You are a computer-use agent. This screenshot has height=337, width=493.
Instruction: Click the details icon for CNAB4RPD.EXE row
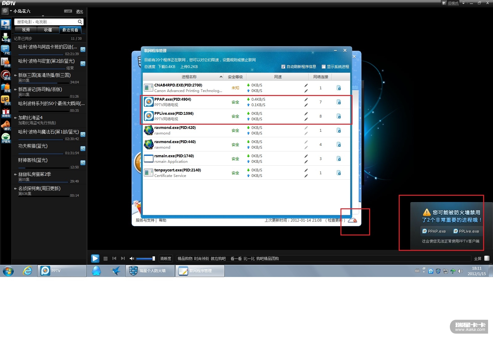click(x=339, y=88)
